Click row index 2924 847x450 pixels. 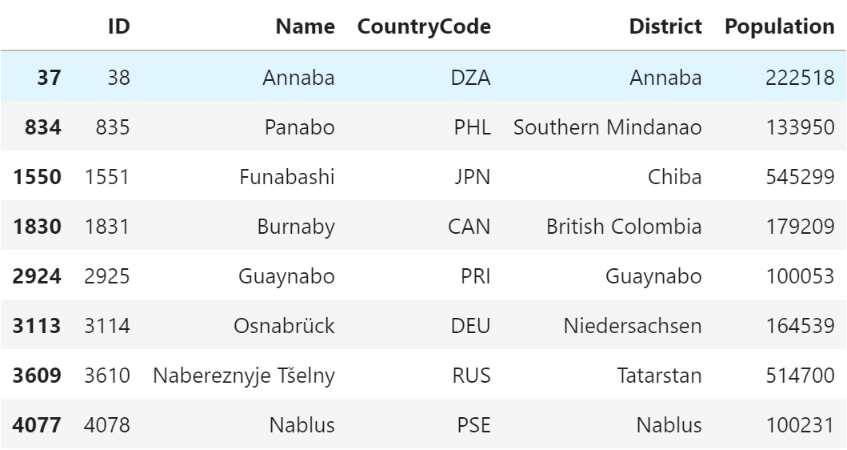(x=38, y=276)
